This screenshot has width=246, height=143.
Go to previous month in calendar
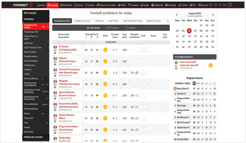[x=177, y=15]
